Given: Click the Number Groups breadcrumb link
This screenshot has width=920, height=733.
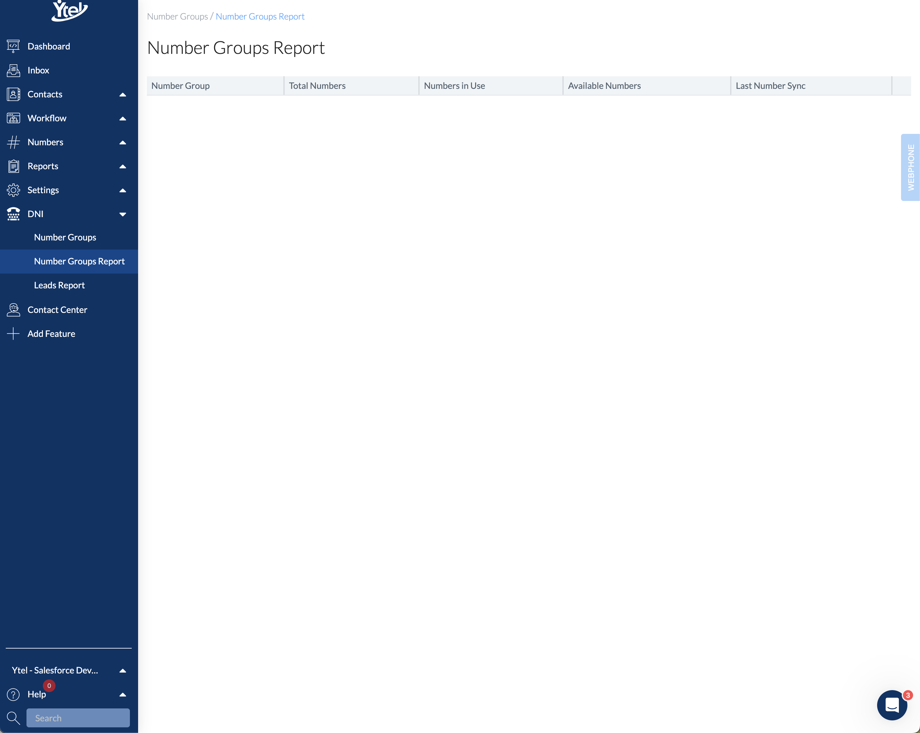Looking at the screenshot, I should 177,16.
